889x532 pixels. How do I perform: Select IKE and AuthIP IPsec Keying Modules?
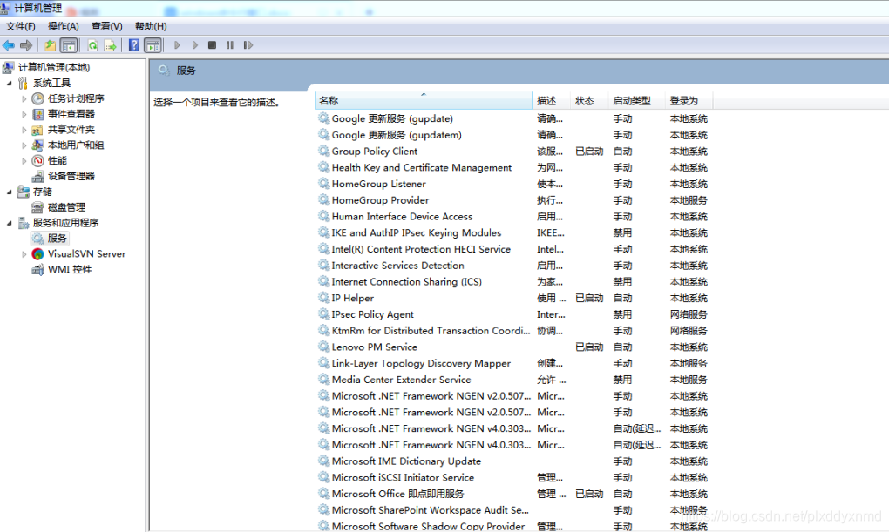[x=417, y=232]
